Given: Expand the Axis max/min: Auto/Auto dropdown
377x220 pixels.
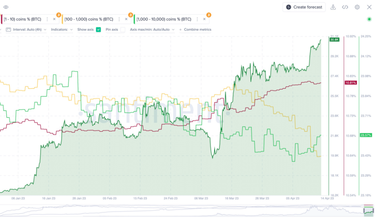Looking at the screenshot, I should 152,29.
